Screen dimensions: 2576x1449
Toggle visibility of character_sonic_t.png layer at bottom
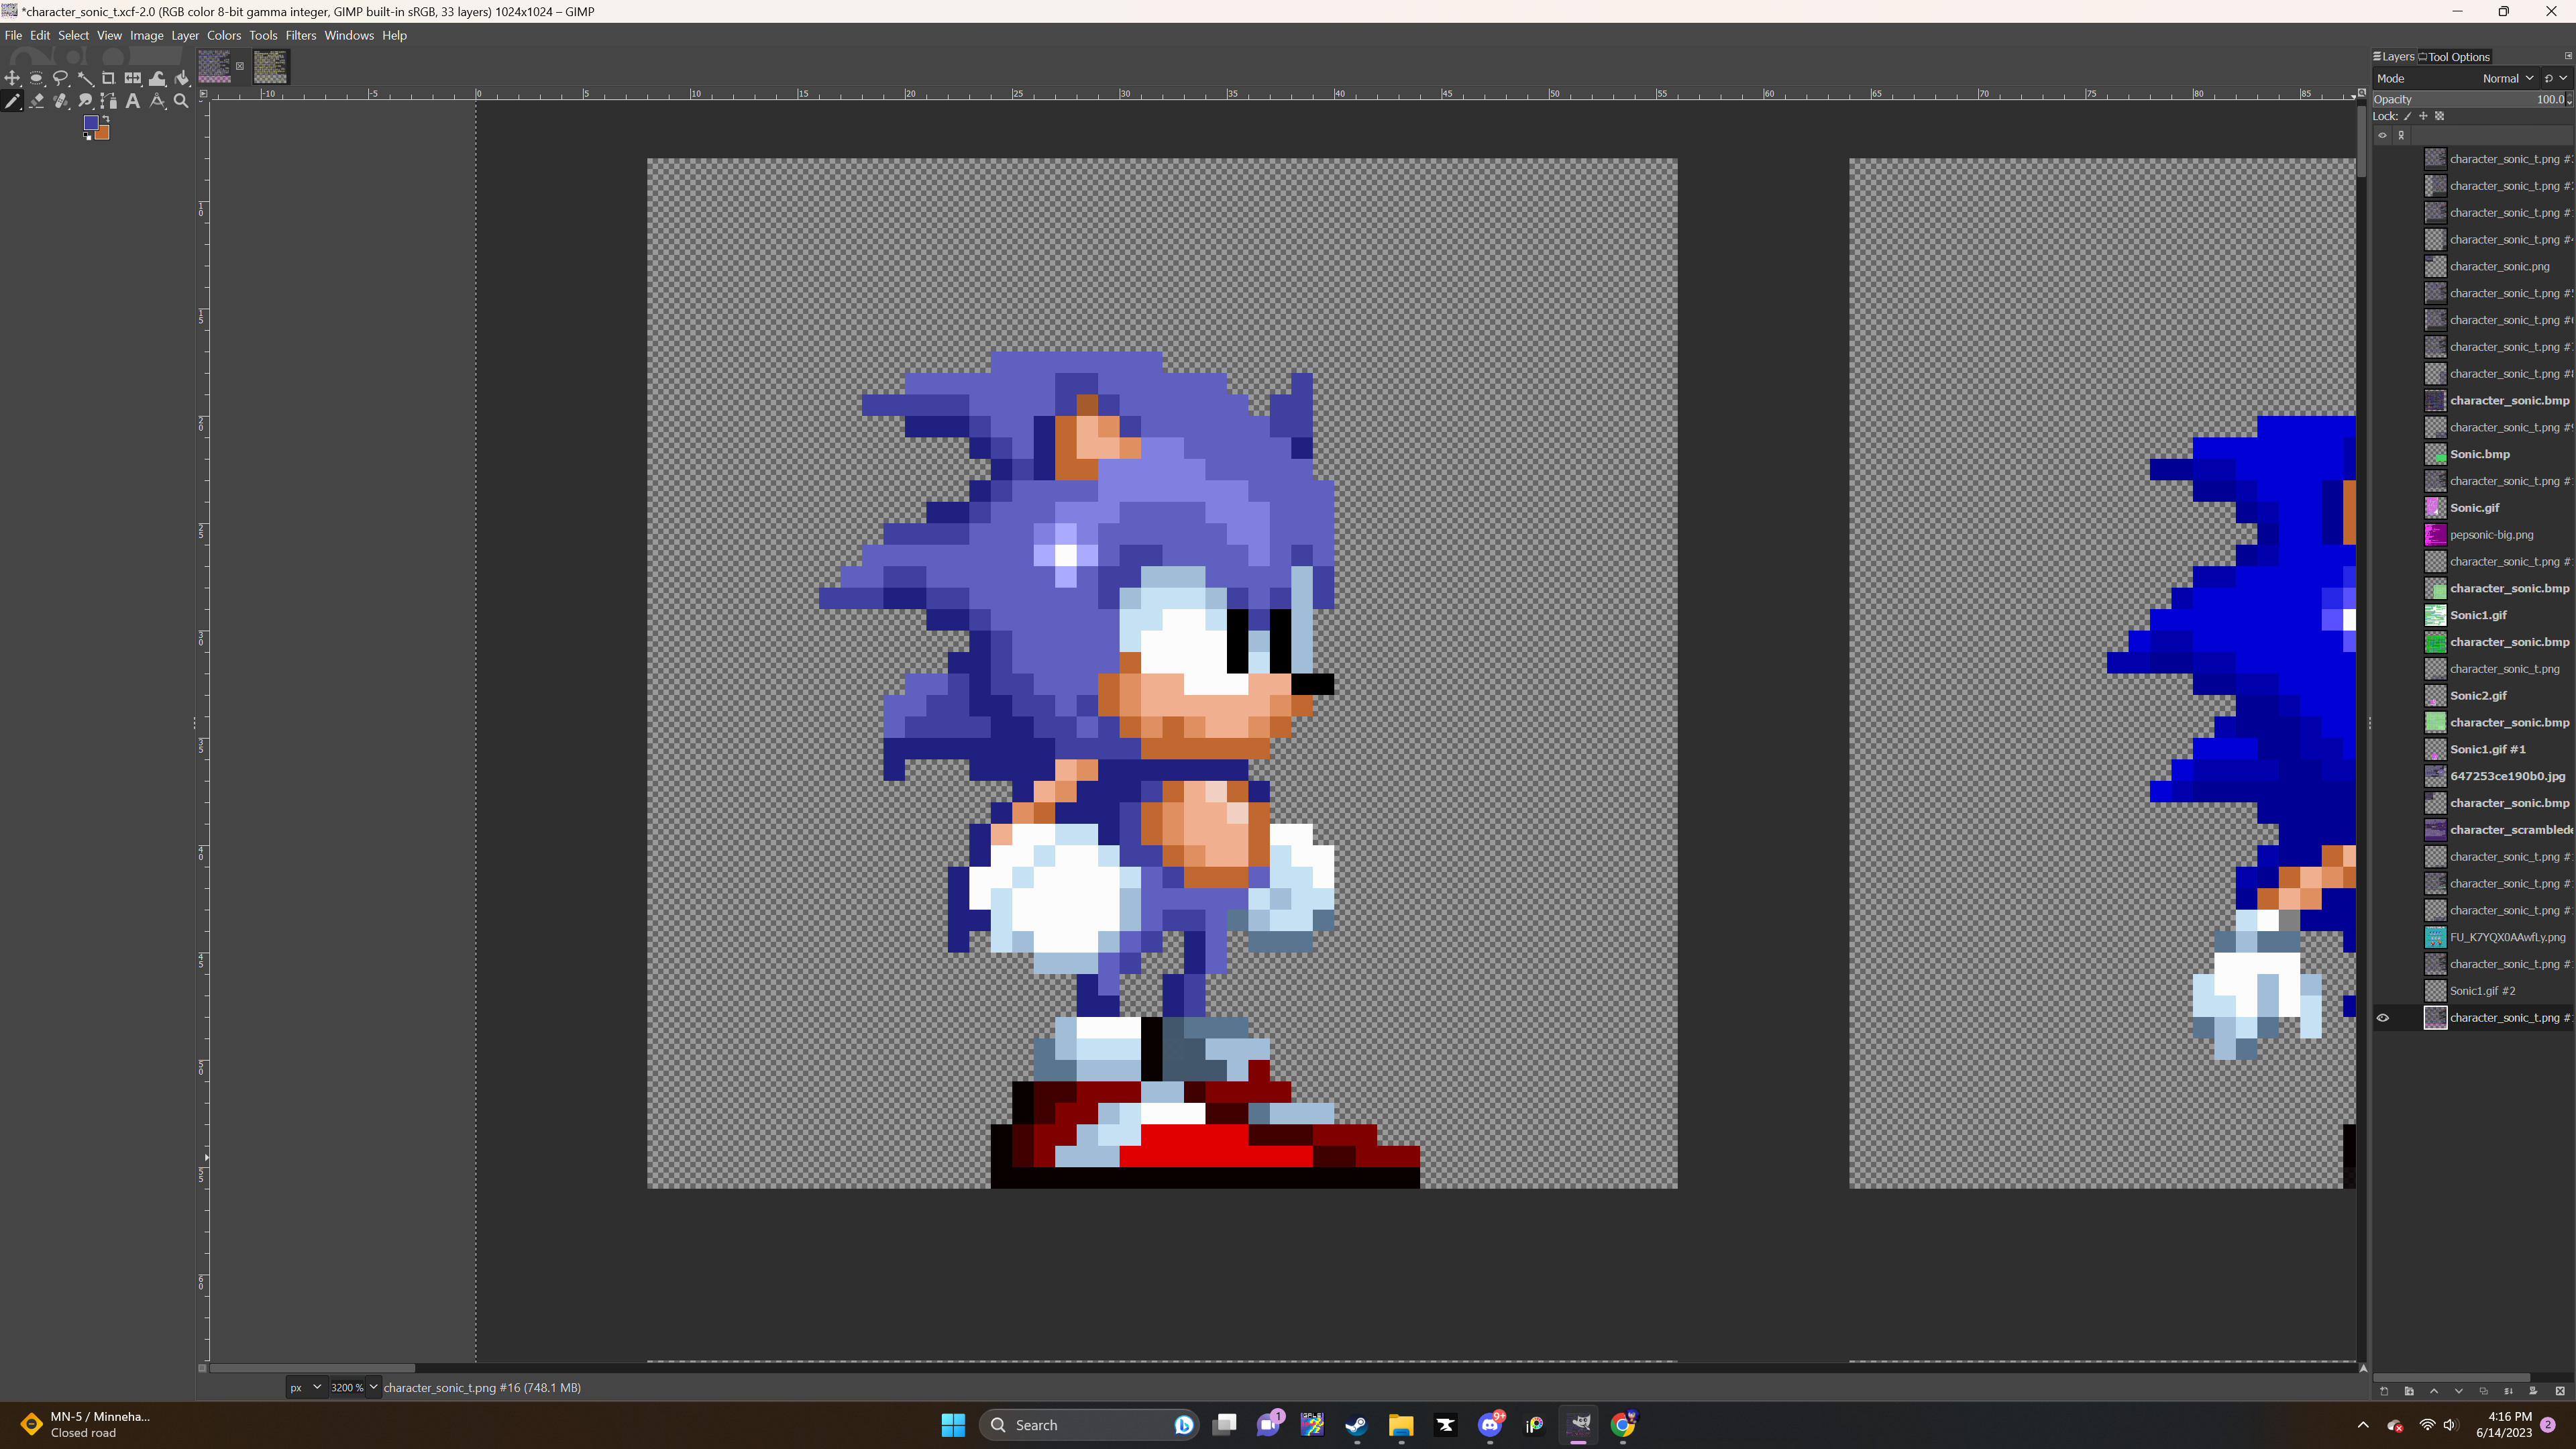2383,1018
